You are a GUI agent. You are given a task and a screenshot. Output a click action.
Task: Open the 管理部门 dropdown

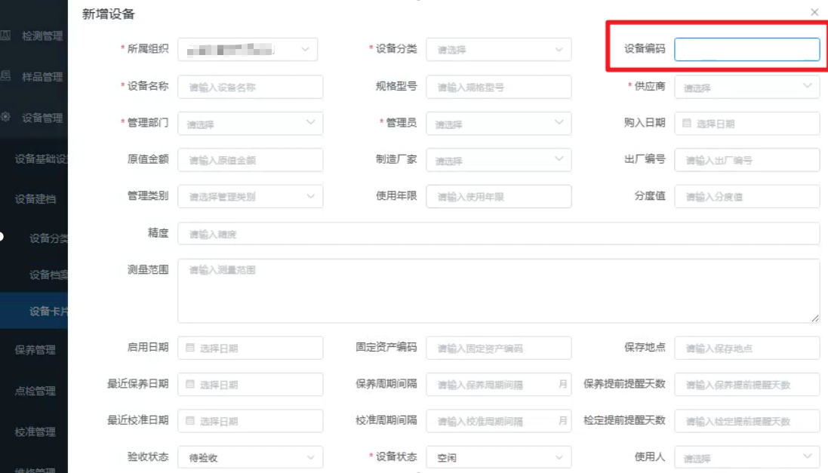[x=251, y=124]
